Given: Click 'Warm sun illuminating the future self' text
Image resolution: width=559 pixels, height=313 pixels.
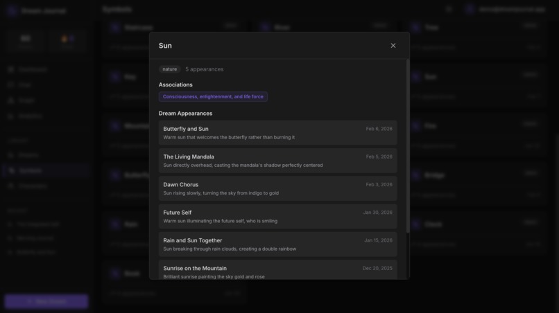Looking at the screenshot, I should [221, 221].
